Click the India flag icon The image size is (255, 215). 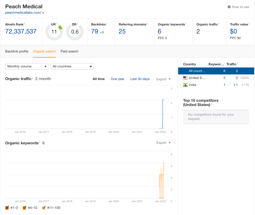185,85
